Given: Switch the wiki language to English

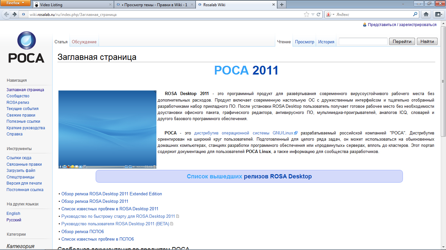Looking at the screenshot, I should (x=13, y=214).
